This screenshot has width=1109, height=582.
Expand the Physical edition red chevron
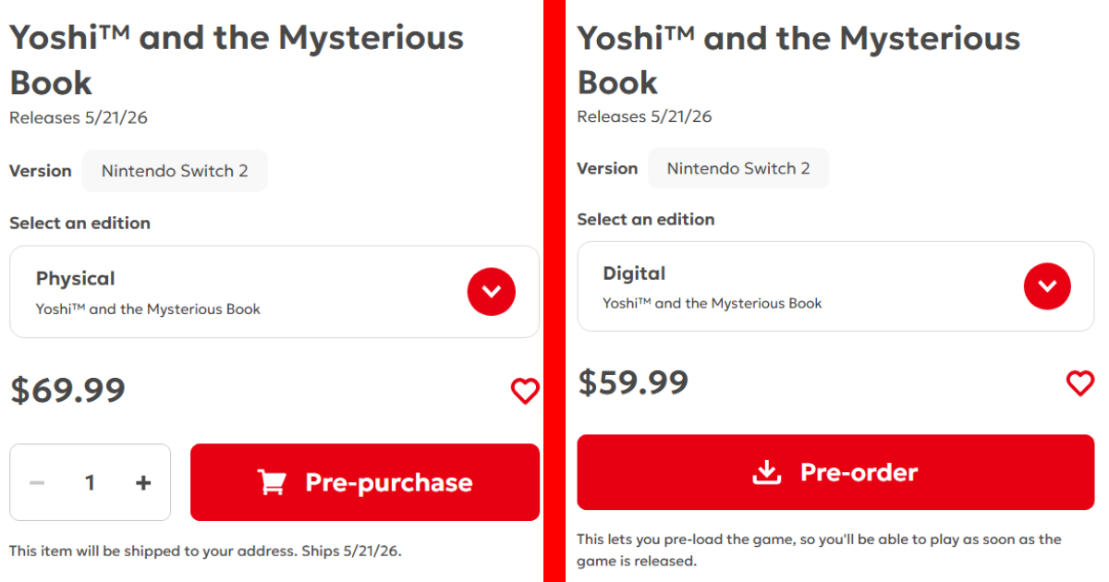(491, 292)
